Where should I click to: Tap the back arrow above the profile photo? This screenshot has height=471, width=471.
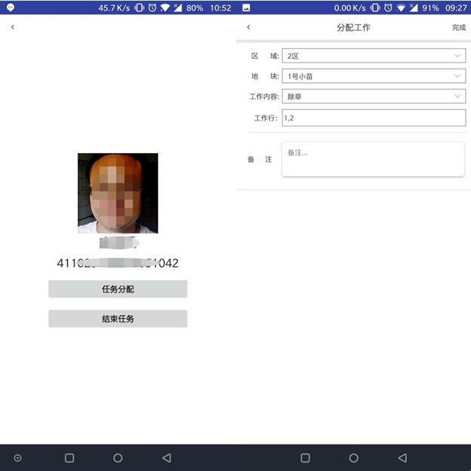click(x=13, y=27)
